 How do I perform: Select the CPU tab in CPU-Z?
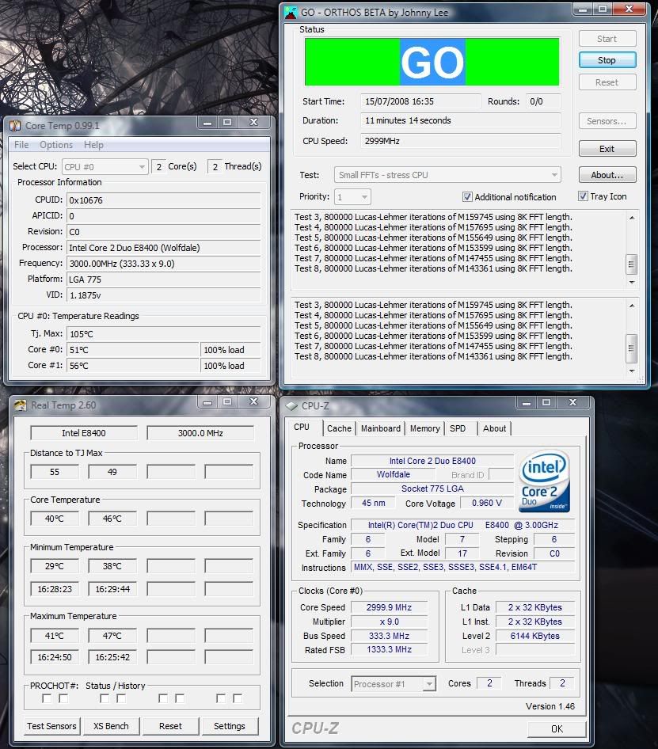pos(302,427)
